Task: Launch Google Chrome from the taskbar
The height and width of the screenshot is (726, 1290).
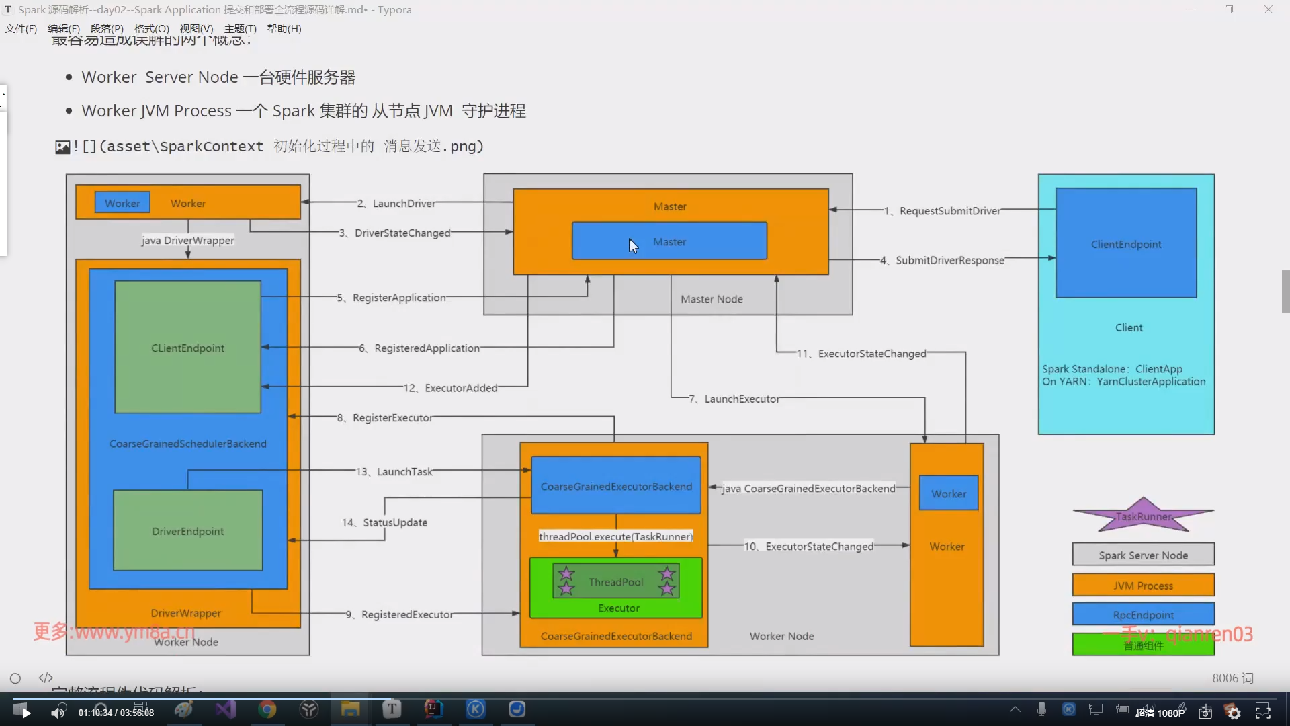Action: (267, 709)
